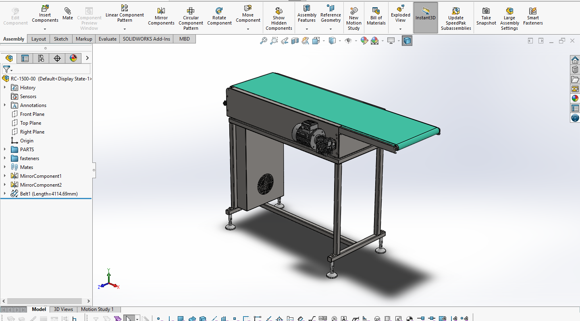Click the Edit Appearance color ball icon
580x321 pixels.
pos(364,41)
